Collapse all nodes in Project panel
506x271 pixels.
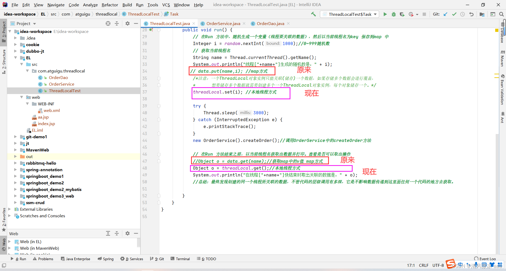pyautogui.click(x=117, y=23)
